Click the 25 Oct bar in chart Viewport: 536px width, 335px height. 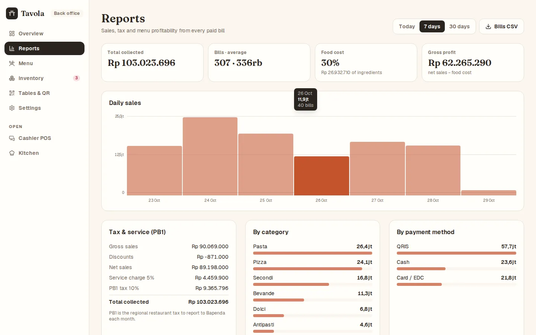click(266, 165)
